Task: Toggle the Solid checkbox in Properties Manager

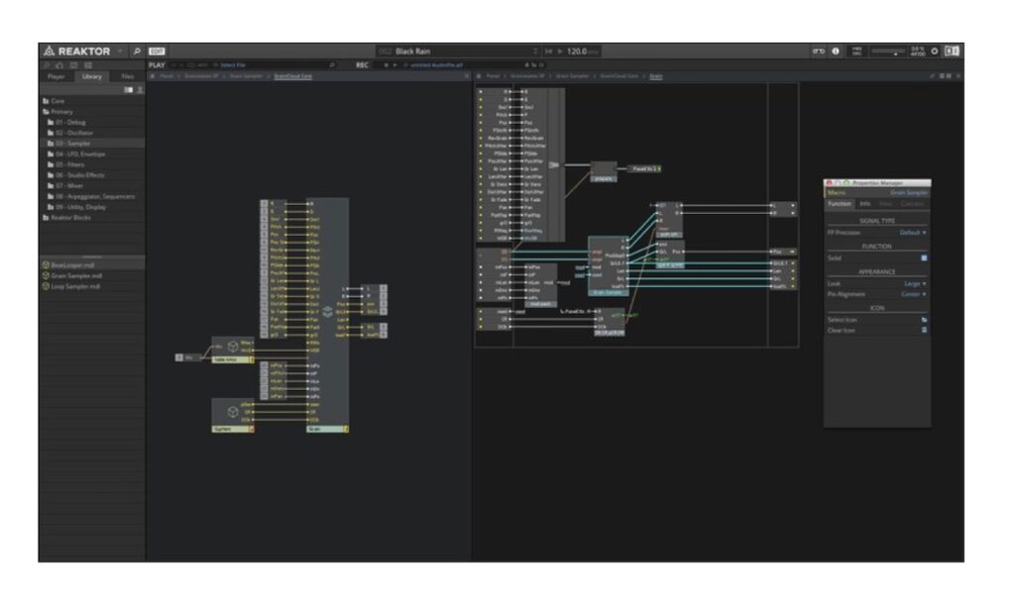Action: (924, 258)
